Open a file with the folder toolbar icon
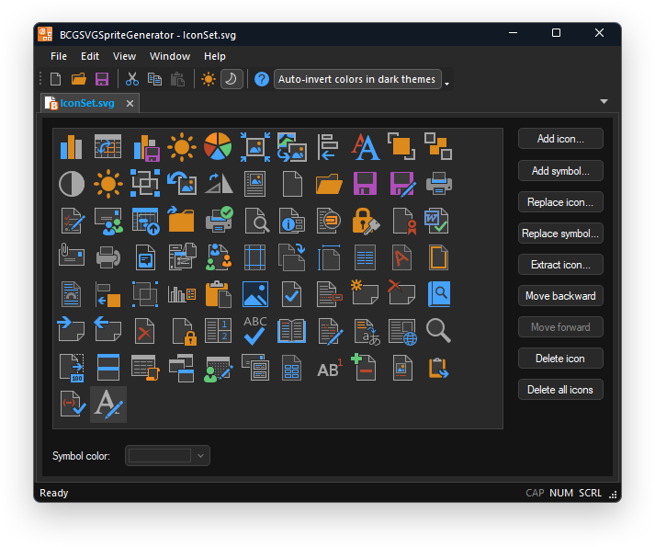655x547 pixels. point(78,79)
